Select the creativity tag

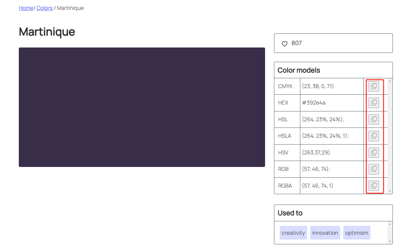[293, 233]
